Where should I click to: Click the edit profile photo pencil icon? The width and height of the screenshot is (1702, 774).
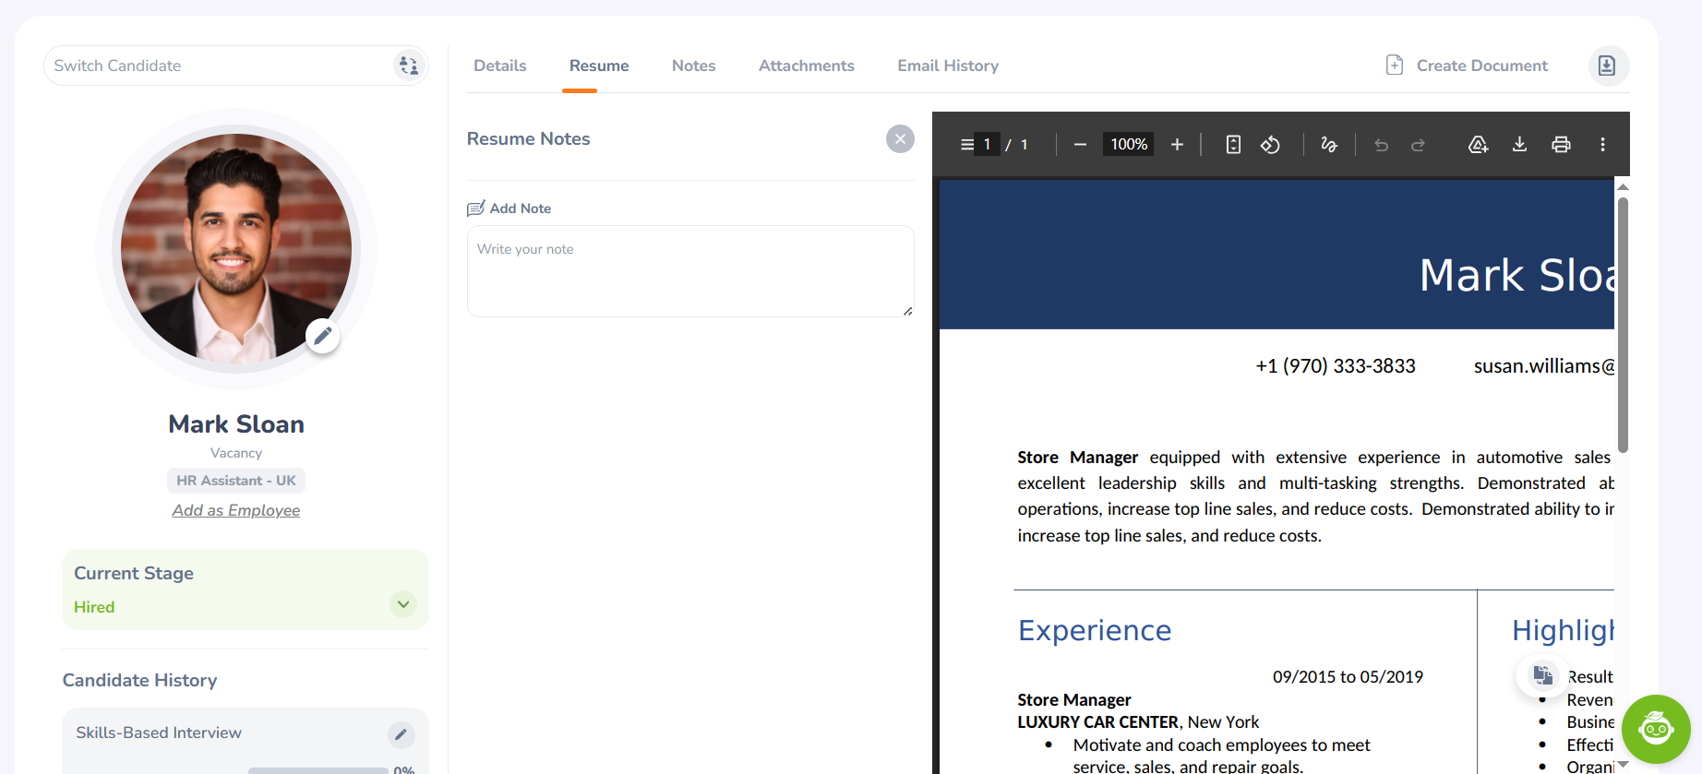click(322, 337)
